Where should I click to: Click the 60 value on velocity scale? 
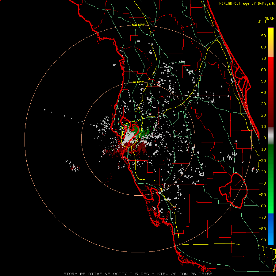(263, 70)
